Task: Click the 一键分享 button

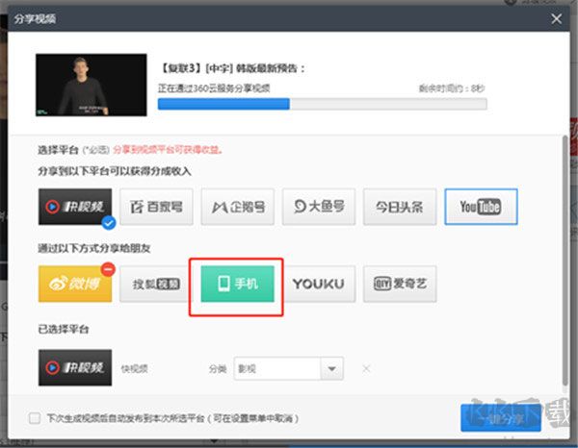Action: [x=501, y=418]
